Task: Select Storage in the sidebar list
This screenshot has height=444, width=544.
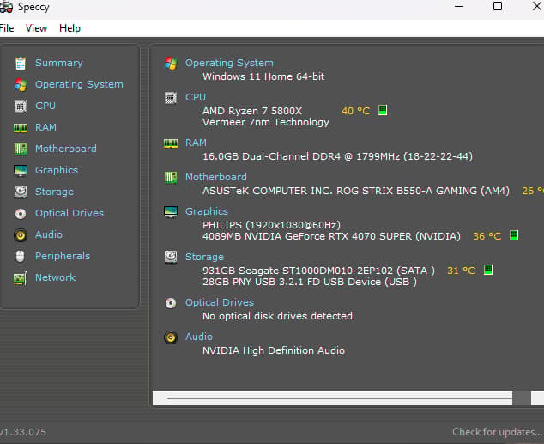Action: point(54,192)
